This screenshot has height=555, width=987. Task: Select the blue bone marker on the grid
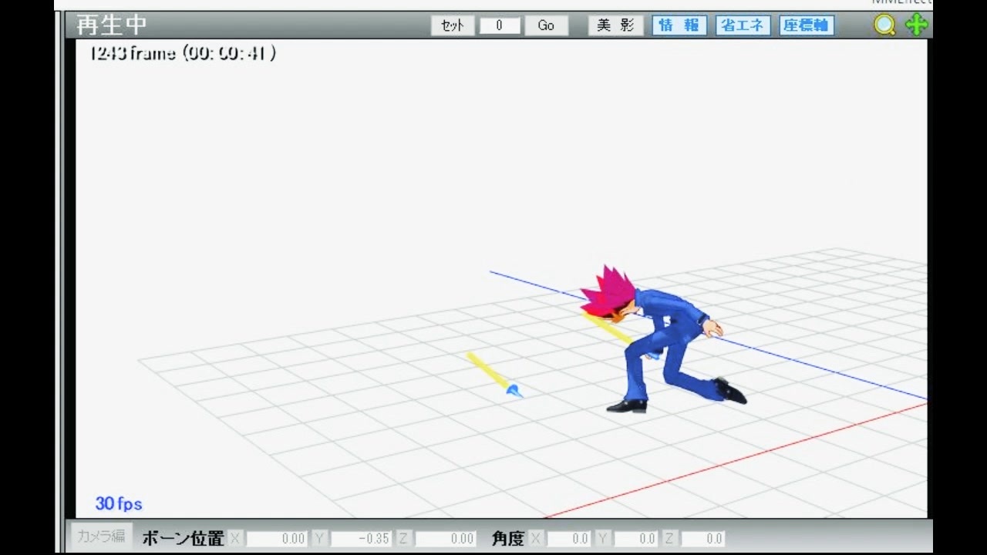coord(514,392)
